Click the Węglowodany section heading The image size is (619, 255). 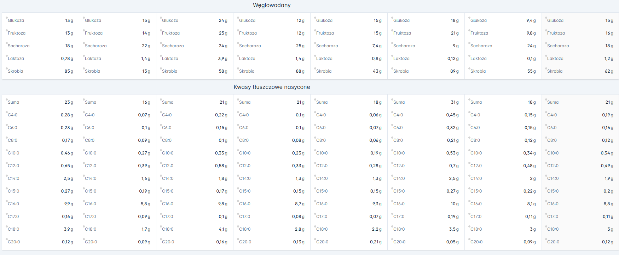(x=272, y=5)
